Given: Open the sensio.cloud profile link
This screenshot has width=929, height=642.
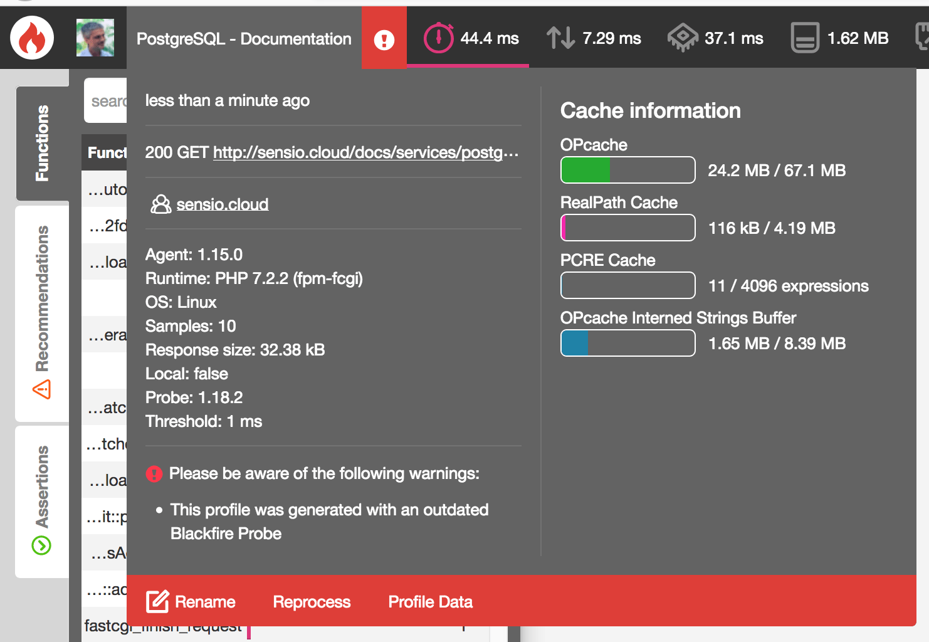Looking at the screenshot, I should click(223, 204).
